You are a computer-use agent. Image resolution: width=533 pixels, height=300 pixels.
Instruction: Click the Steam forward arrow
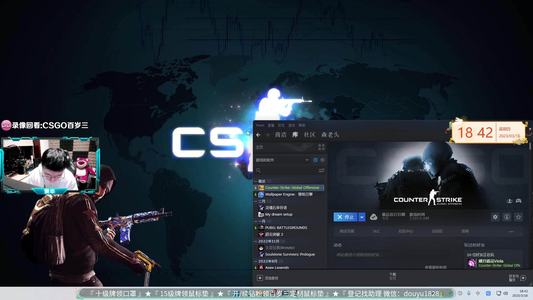coord(267,135)
